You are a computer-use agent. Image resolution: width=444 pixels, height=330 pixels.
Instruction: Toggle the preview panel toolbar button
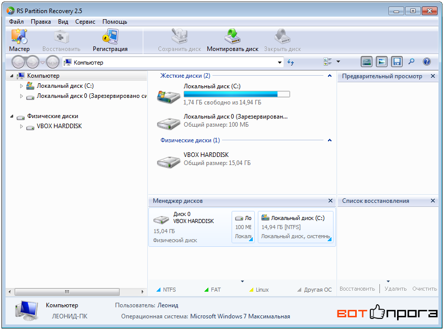tap(382, 62)
